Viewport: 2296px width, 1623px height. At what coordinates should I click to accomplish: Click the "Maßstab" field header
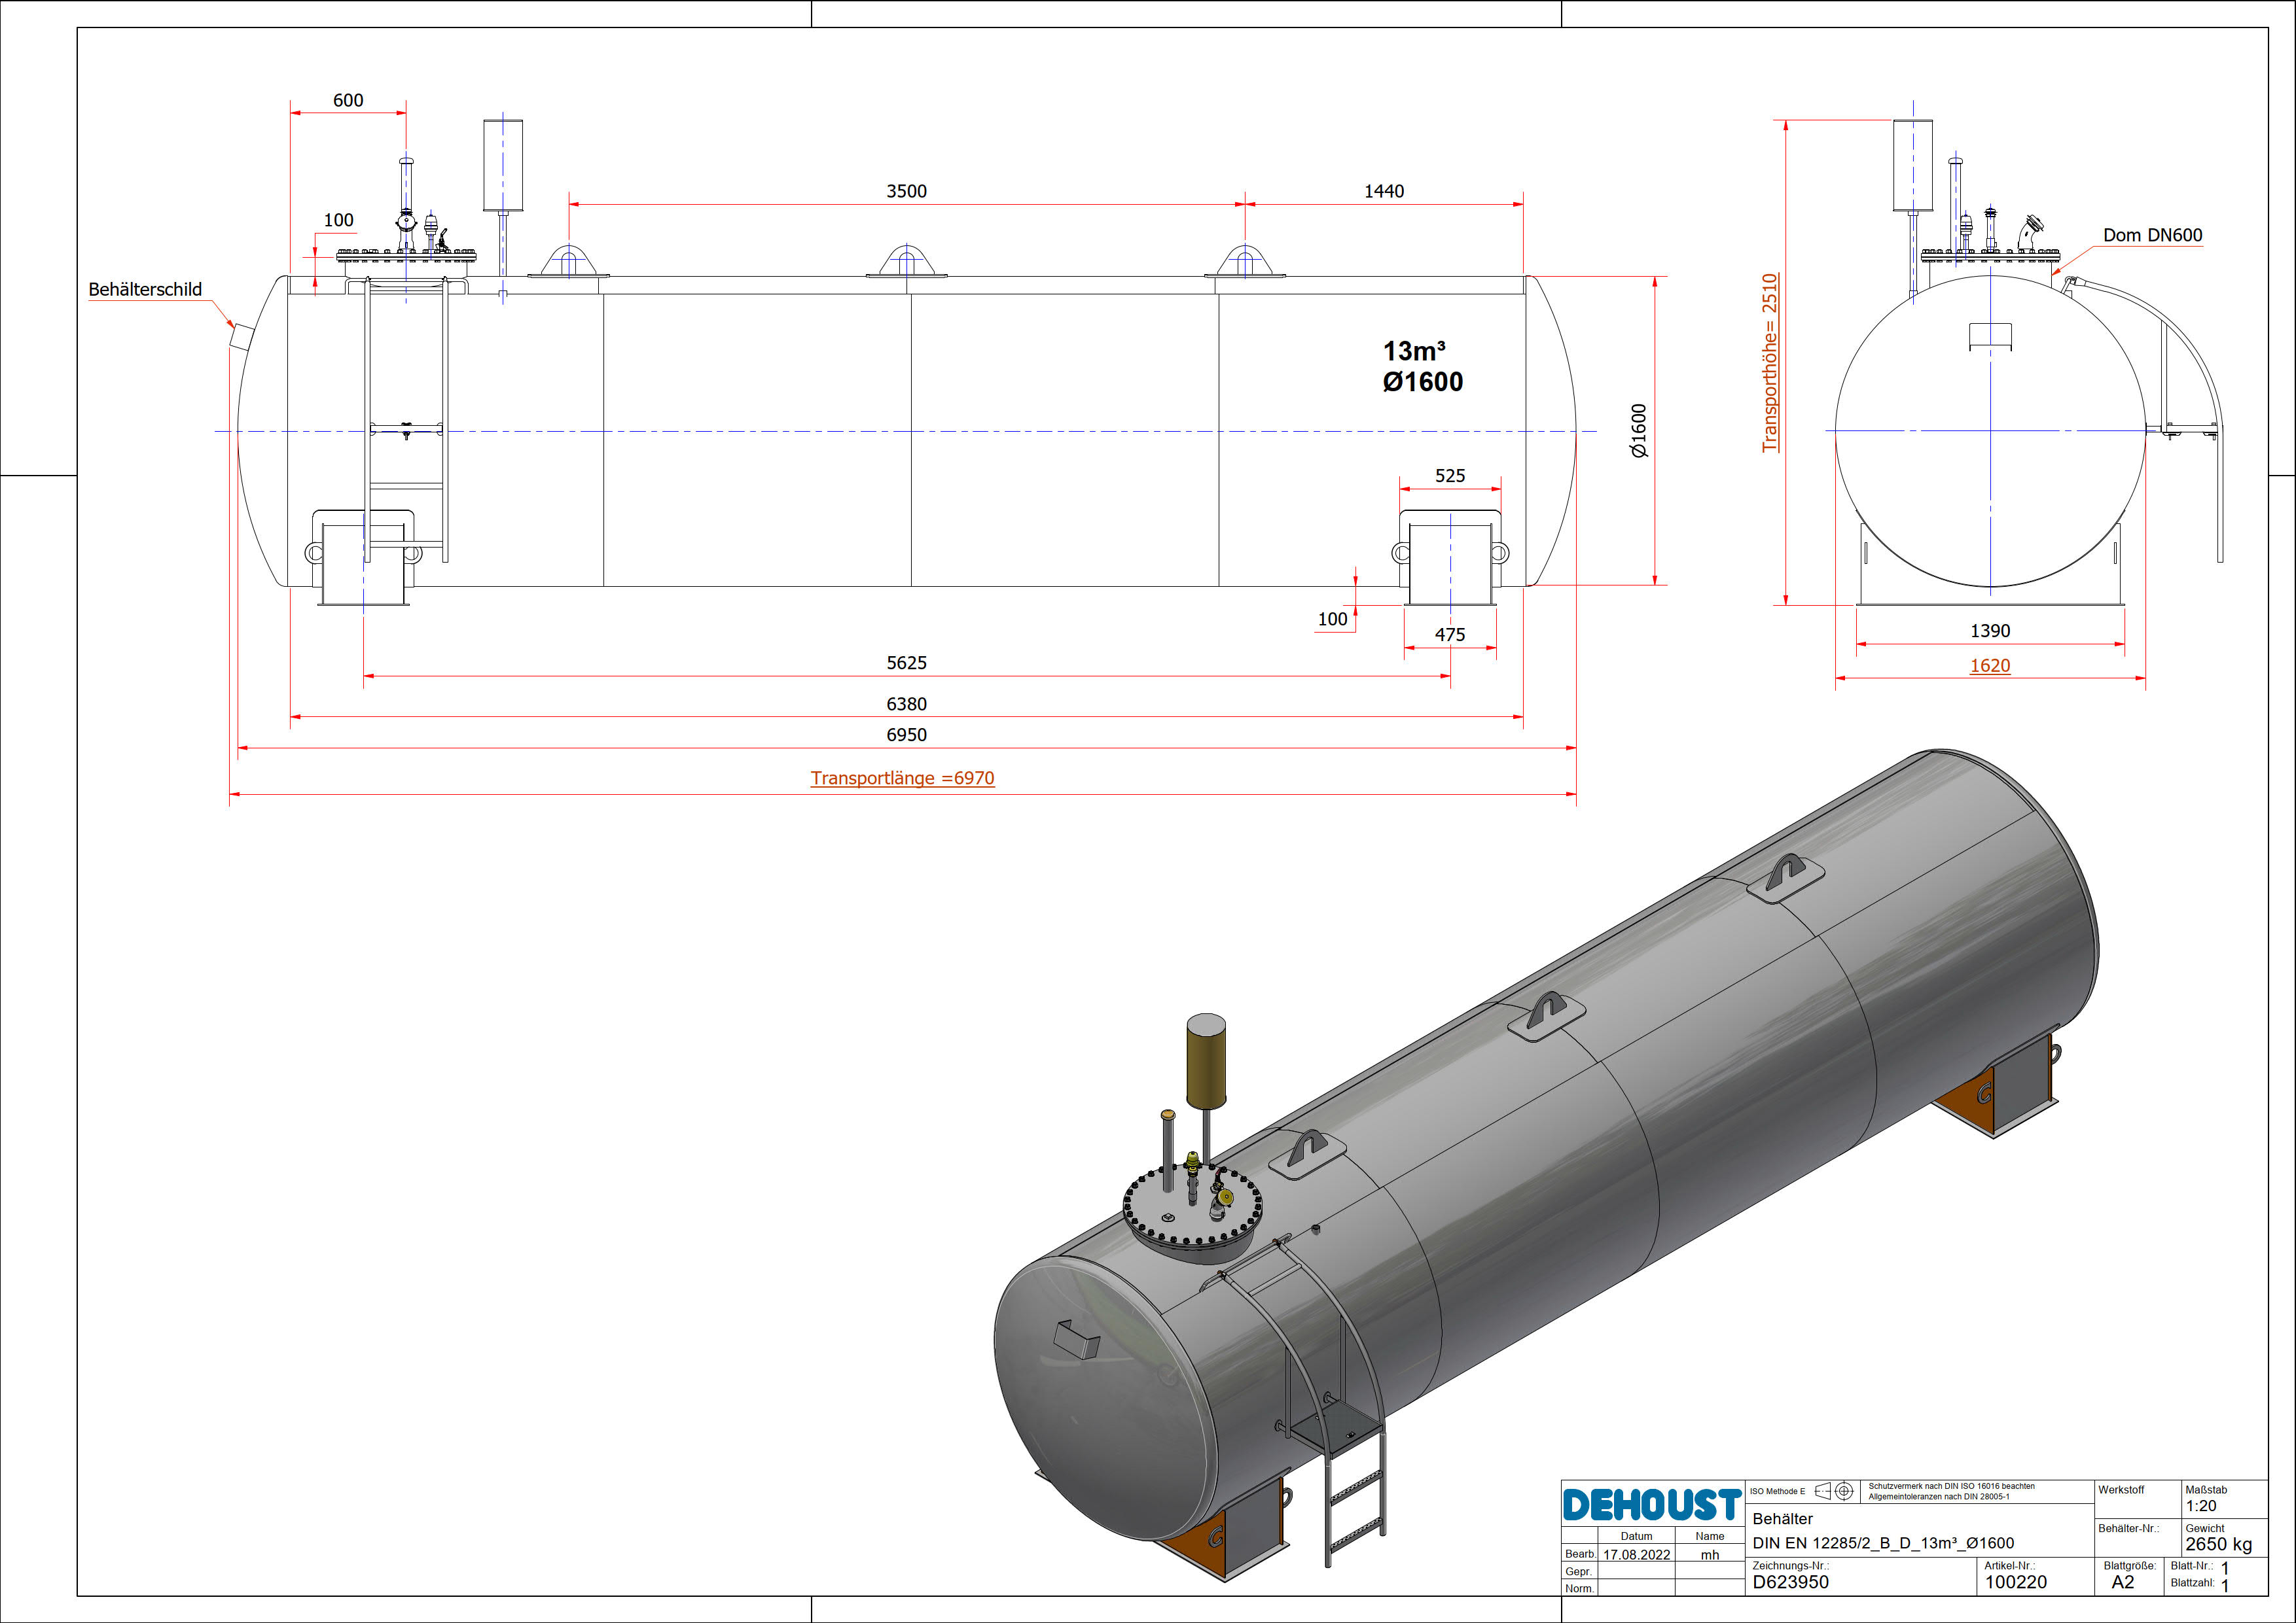[x=2206, y=1490]
